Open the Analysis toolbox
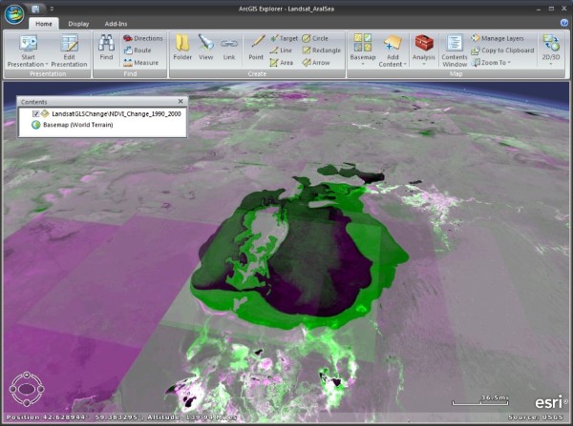This screenshot has width=573, height=426. tap(424, 50)
